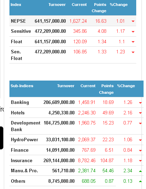
Task: Select the Development Bank label
Action: [x=25, y=126]
